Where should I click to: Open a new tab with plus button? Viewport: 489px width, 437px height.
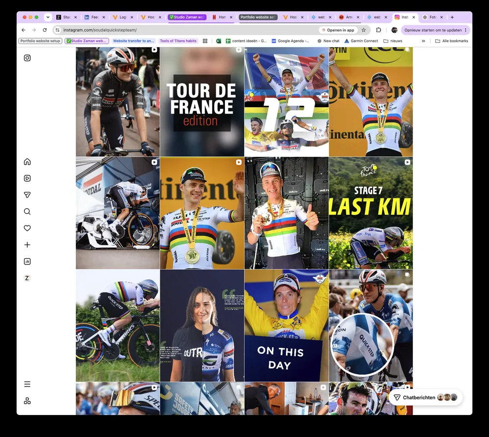point(452,17)
